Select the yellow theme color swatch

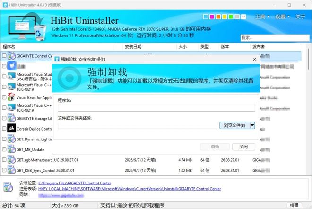coord(225,17)
